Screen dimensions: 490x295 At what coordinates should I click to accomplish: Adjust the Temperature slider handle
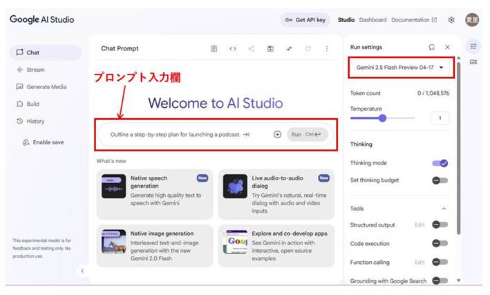pyautogui.click(x=382, y=118)
